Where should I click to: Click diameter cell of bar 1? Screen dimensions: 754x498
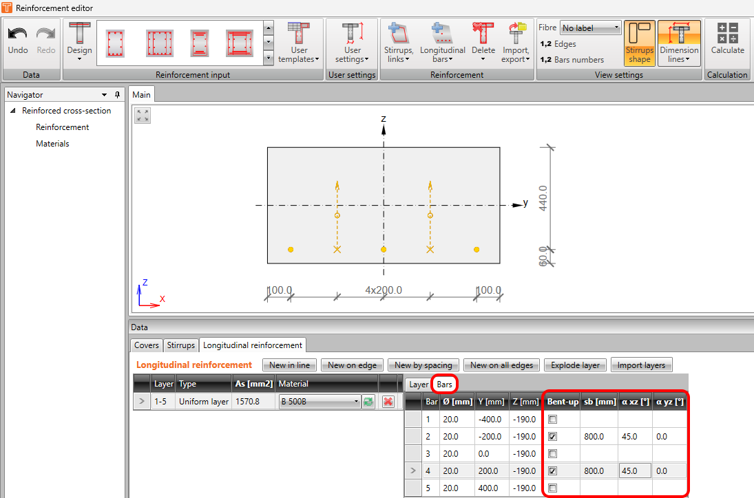(x=457, y=420)
